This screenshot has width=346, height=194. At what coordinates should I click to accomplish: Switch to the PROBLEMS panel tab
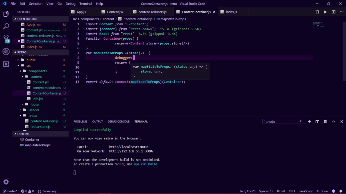coord(80,122)
